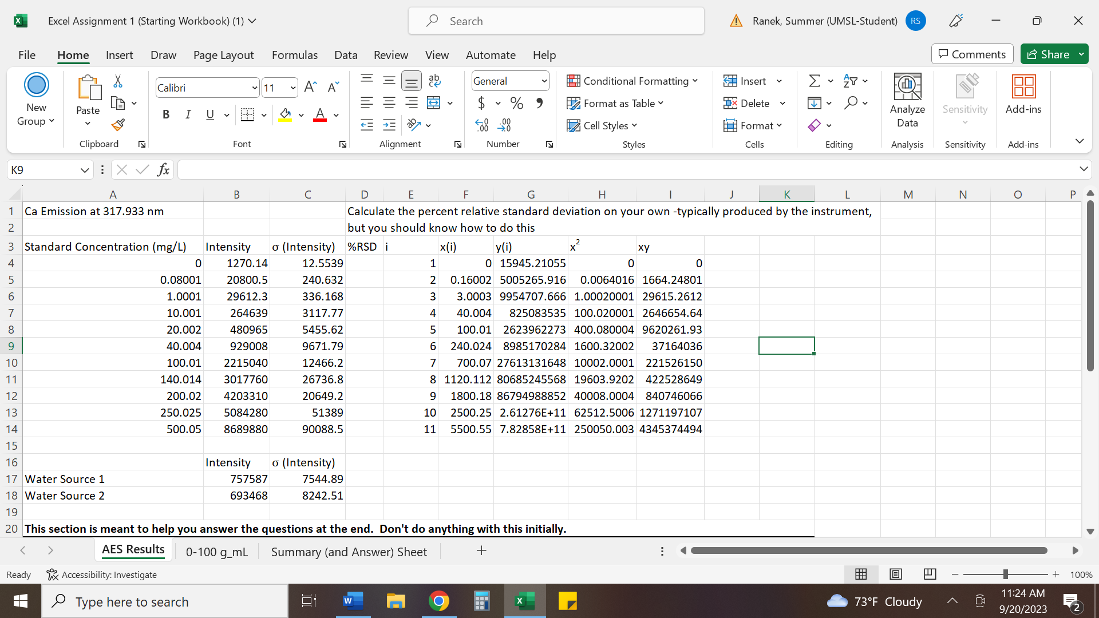Screen dimensions: 1099x618
Task: Open the Summary (and Answer) Sheet tab
Action: pos(349,551)
